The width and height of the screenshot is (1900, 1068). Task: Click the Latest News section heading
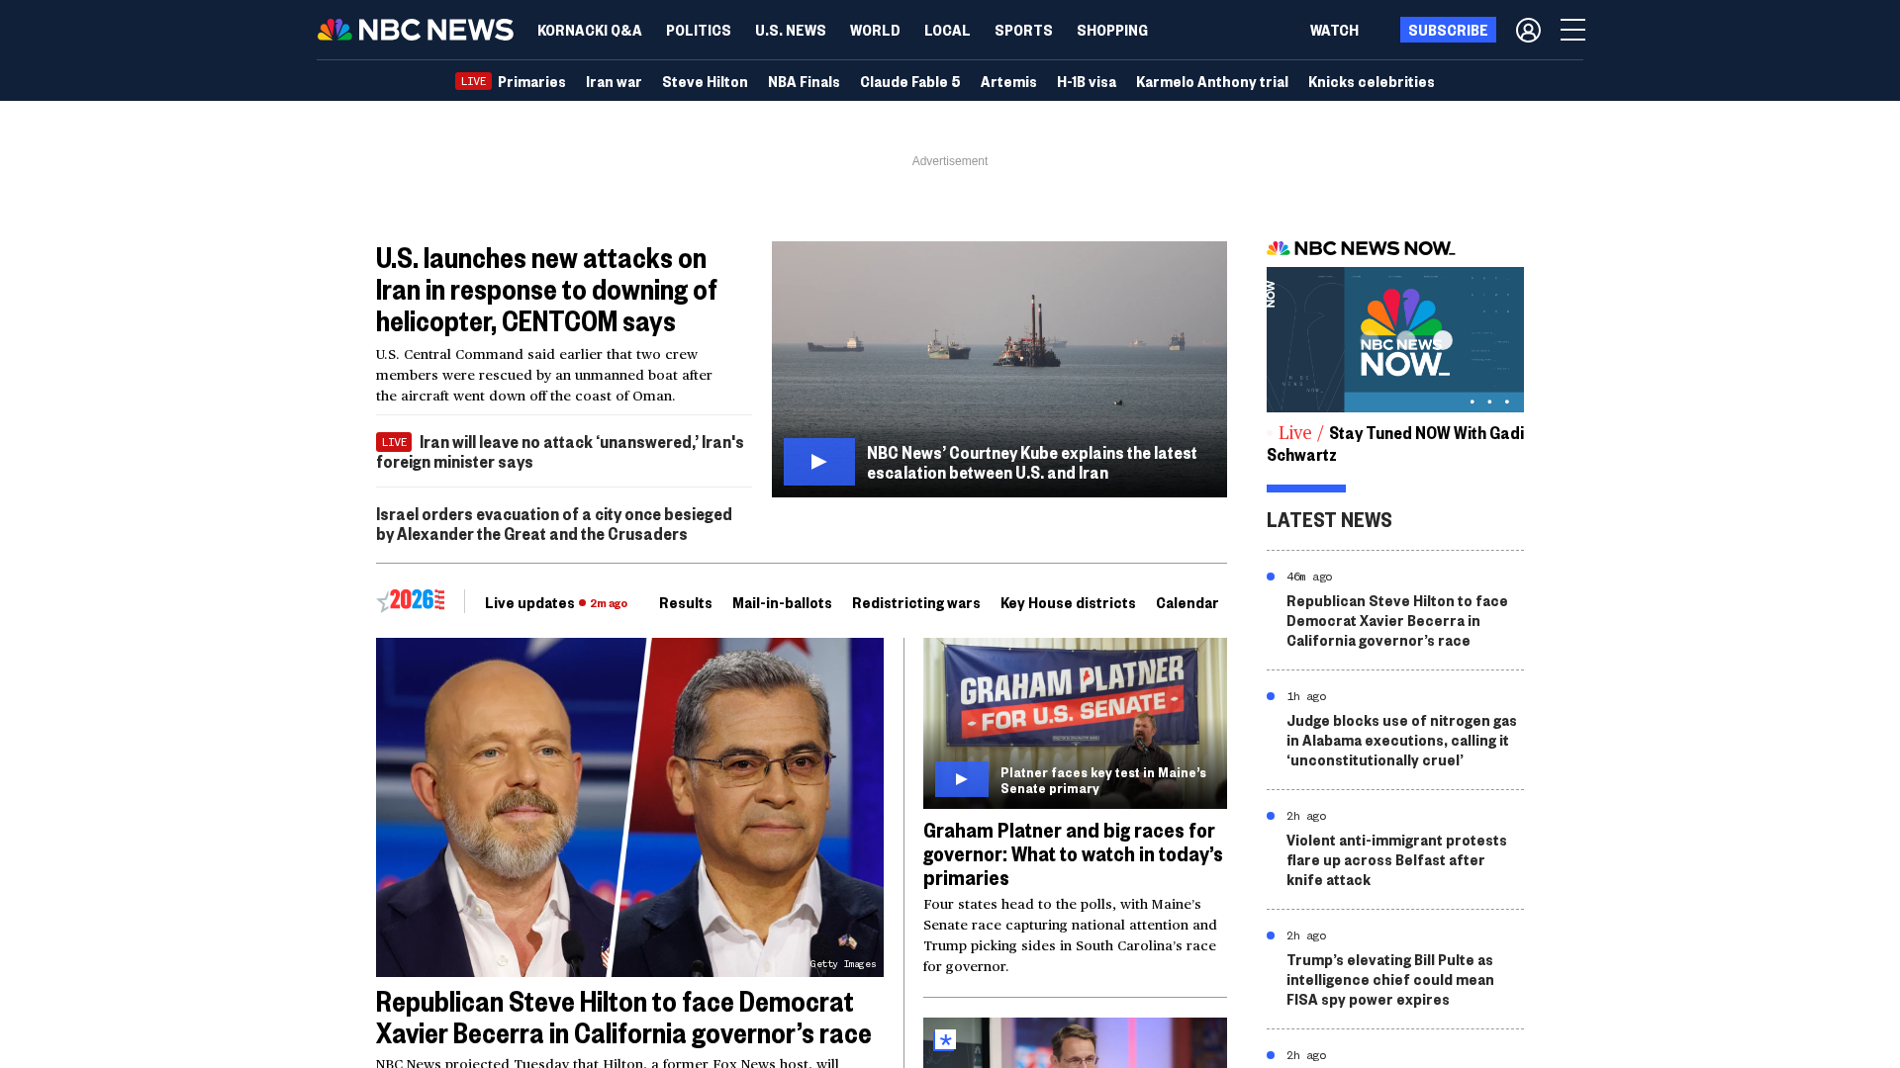coord(1329,520)
